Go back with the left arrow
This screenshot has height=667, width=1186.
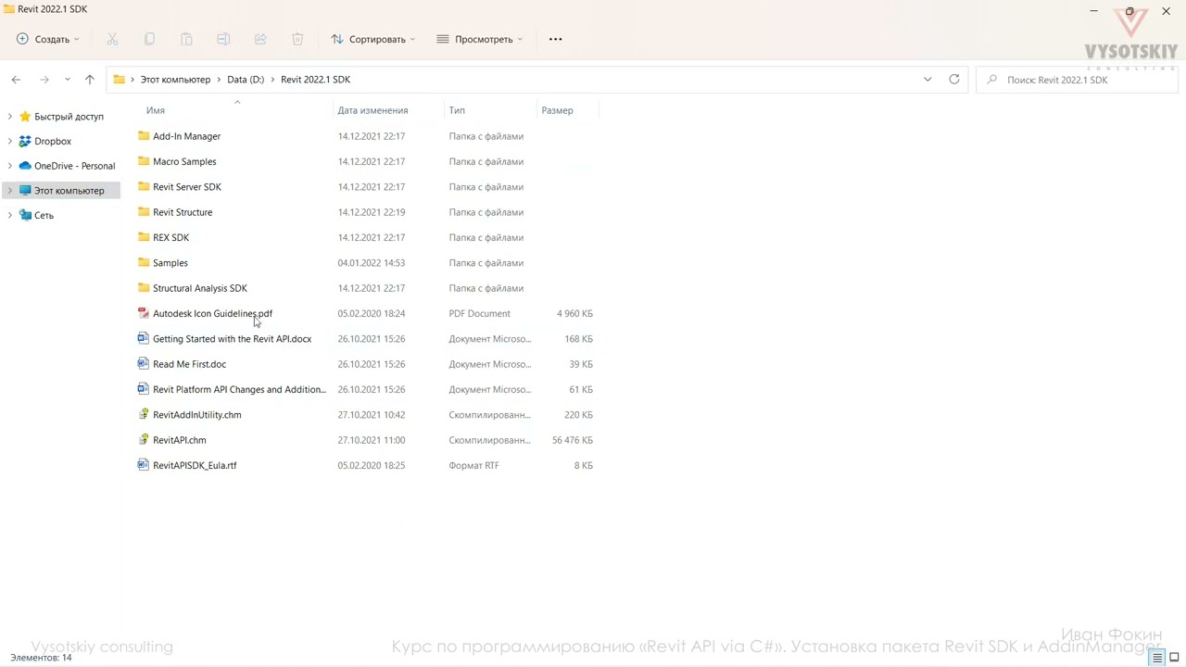(x=16, y=80)
